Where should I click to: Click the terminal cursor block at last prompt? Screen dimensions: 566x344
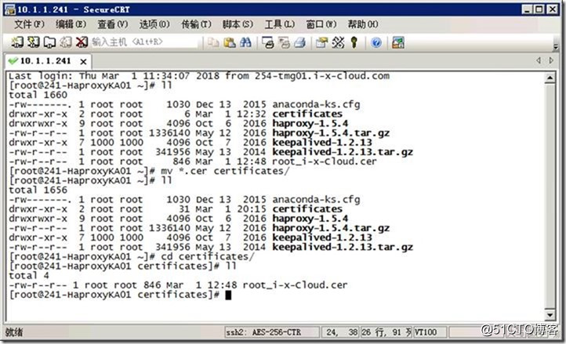point(228,295)
